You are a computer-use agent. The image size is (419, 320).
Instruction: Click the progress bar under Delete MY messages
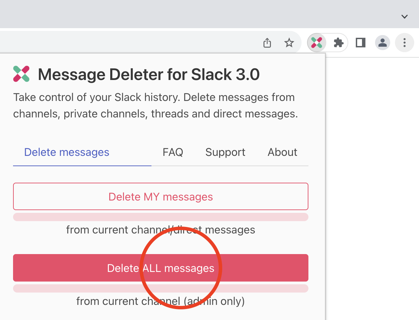[x=160, y=217]
